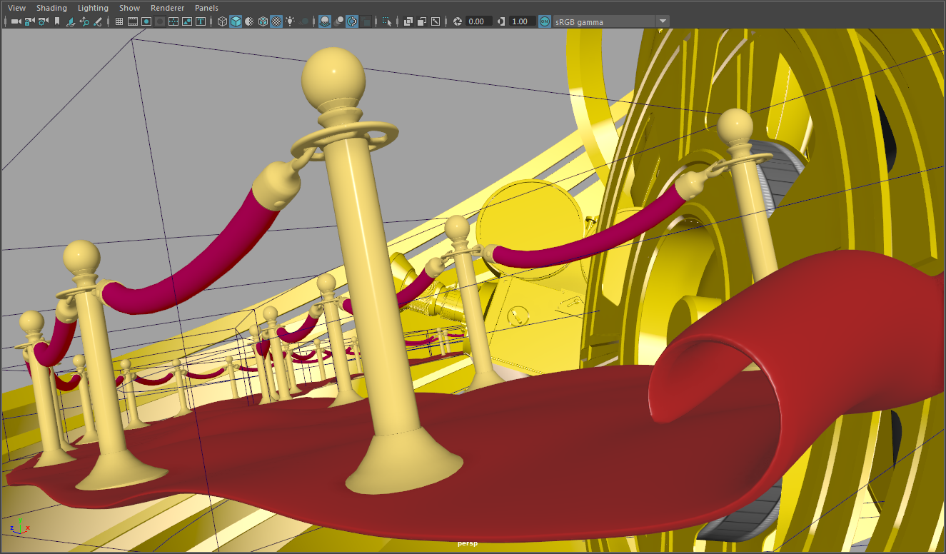Click the persp camera label

pos(468,543)
